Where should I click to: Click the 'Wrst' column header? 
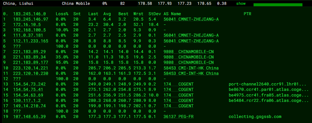(x=138, y=14)
